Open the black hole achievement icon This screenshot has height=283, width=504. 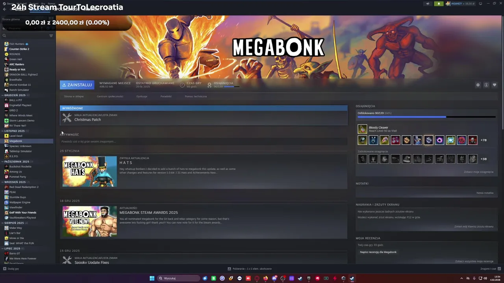coord(439,140)
